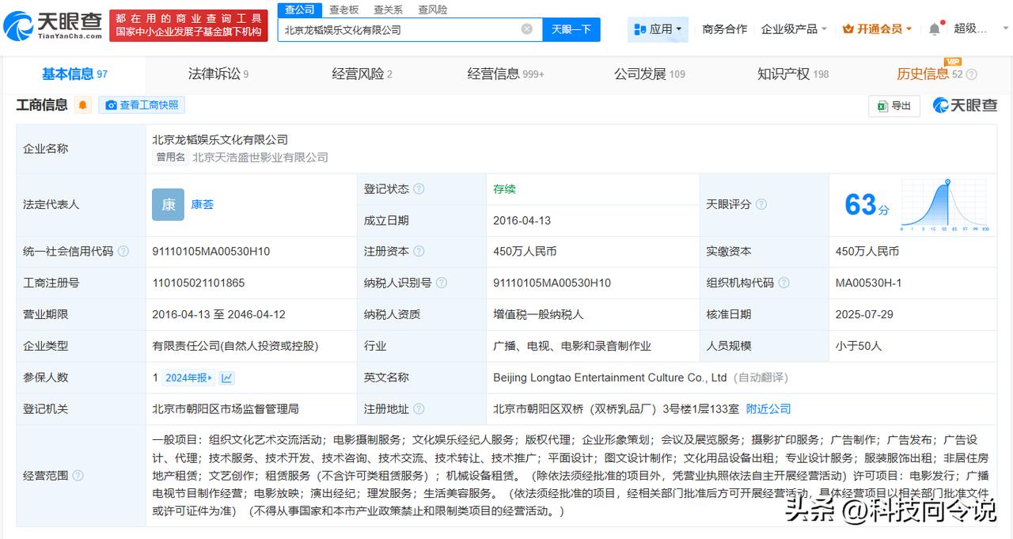Switch to the 查风险 search tab
Viewport: 1013px width, 539px height.
(433, 9)
